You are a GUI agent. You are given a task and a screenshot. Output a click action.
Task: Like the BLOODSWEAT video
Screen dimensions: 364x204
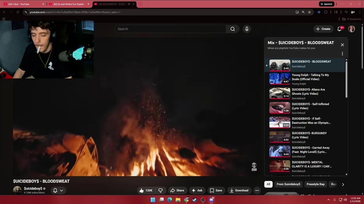[x=146, y=190]
